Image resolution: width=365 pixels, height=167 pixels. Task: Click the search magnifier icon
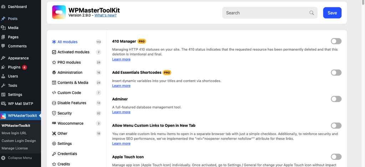[x=312, y=13]
